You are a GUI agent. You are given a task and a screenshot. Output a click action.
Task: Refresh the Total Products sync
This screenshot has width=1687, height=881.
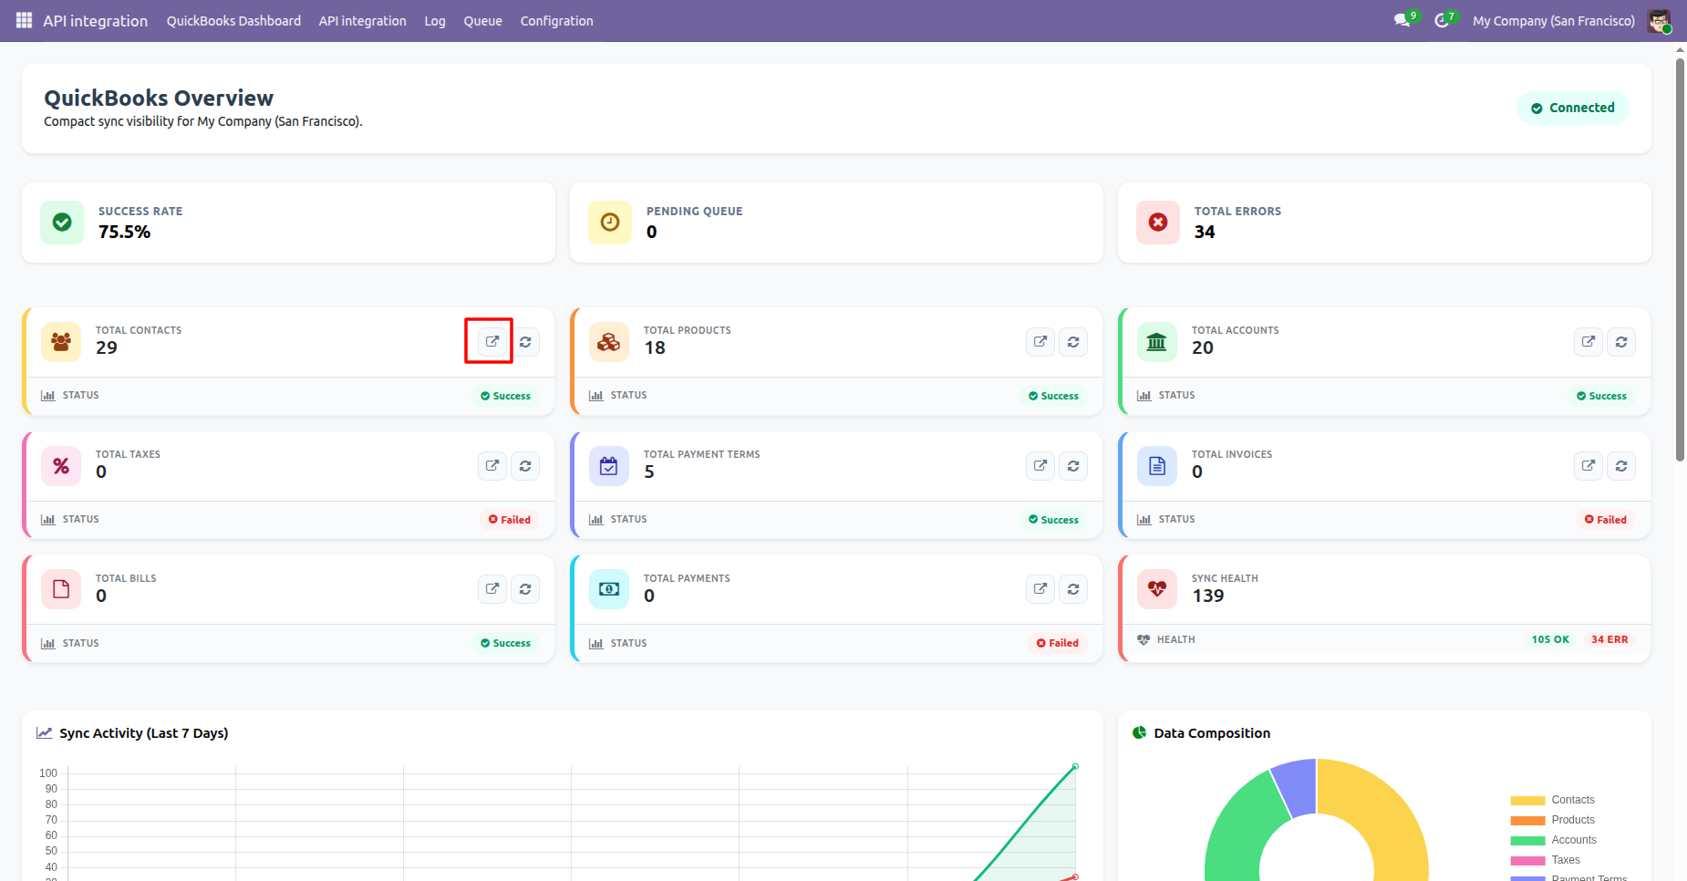(1073, 342)
